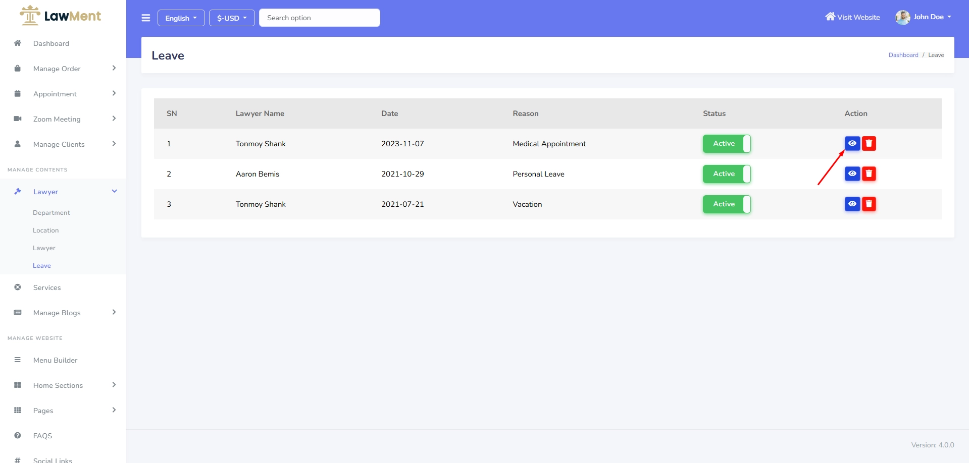Expand the Zoom Meeting submenu chevron
Image resolution: width=969 pixels, height=463 pixels.
(114, 119)
